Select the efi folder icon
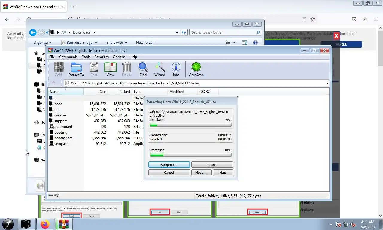The image size is (383, 230). click(x=51, y=109)
